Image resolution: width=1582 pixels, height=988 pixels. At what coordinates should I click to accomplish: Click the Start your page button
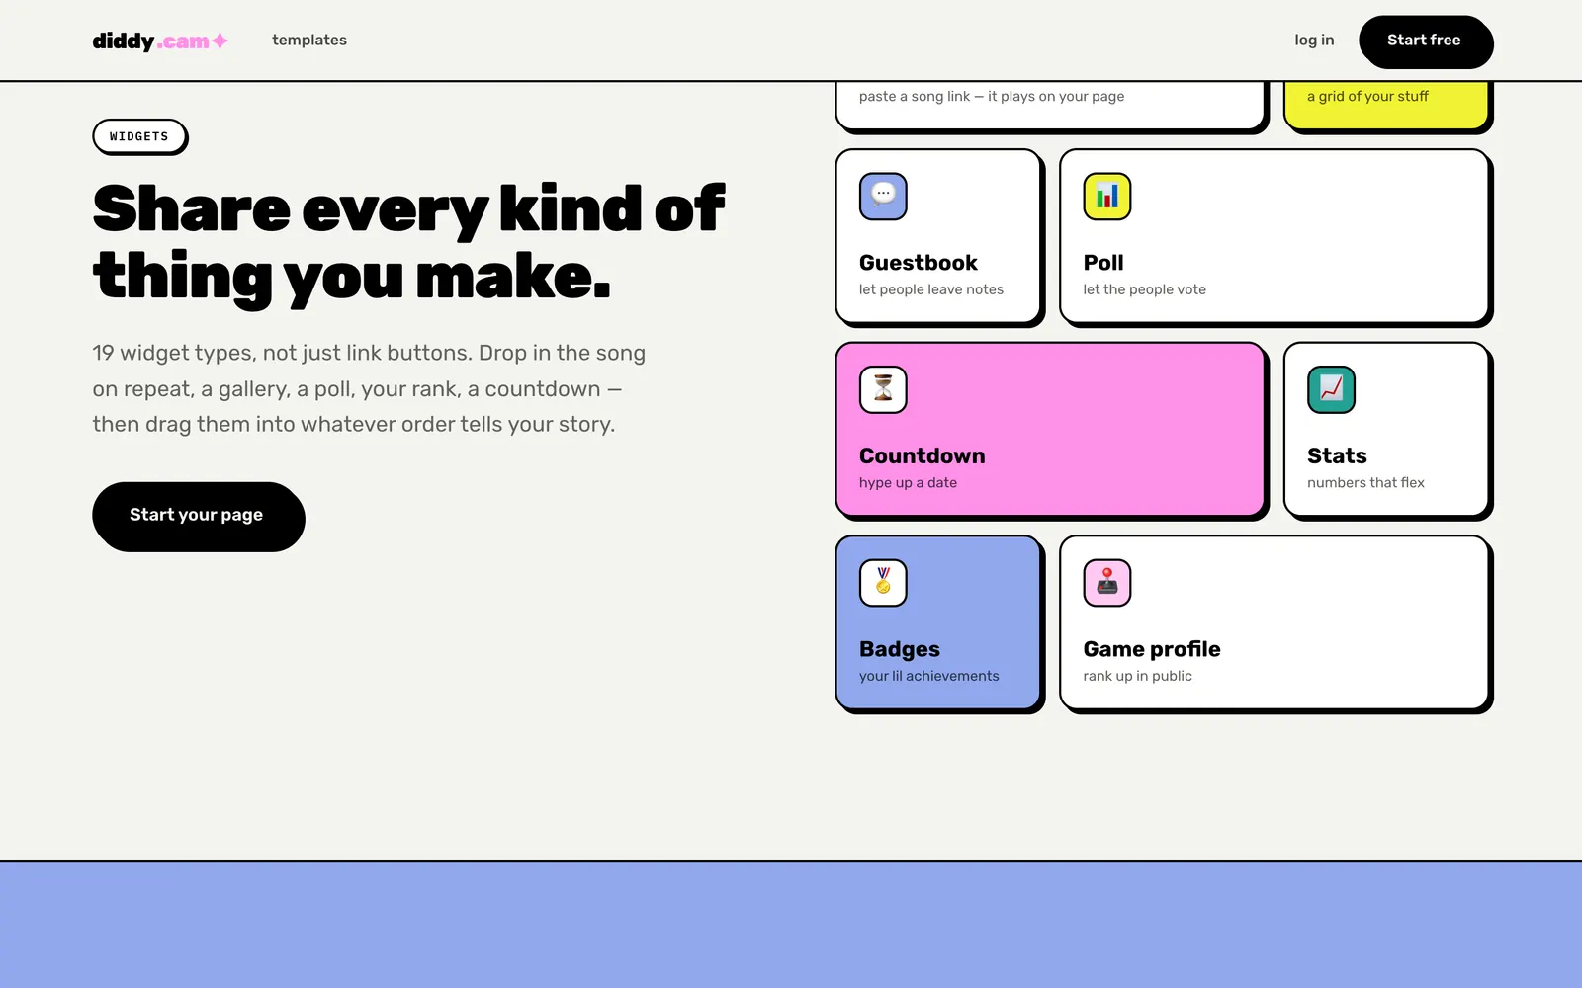198,516
